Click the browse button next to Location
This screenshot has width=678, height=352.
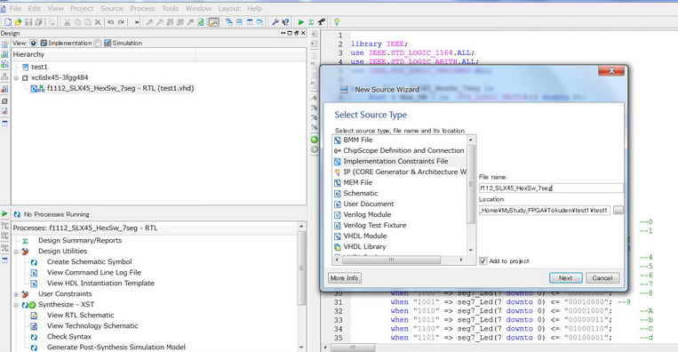(618, 210)
